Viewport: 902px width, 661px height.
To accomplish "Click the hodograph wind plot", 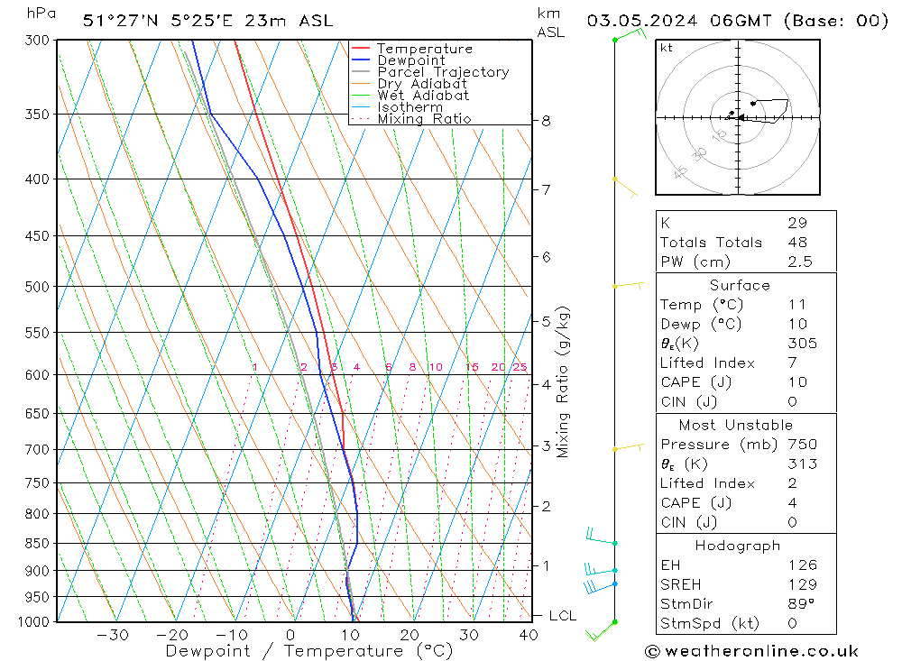I will [738, 117].
